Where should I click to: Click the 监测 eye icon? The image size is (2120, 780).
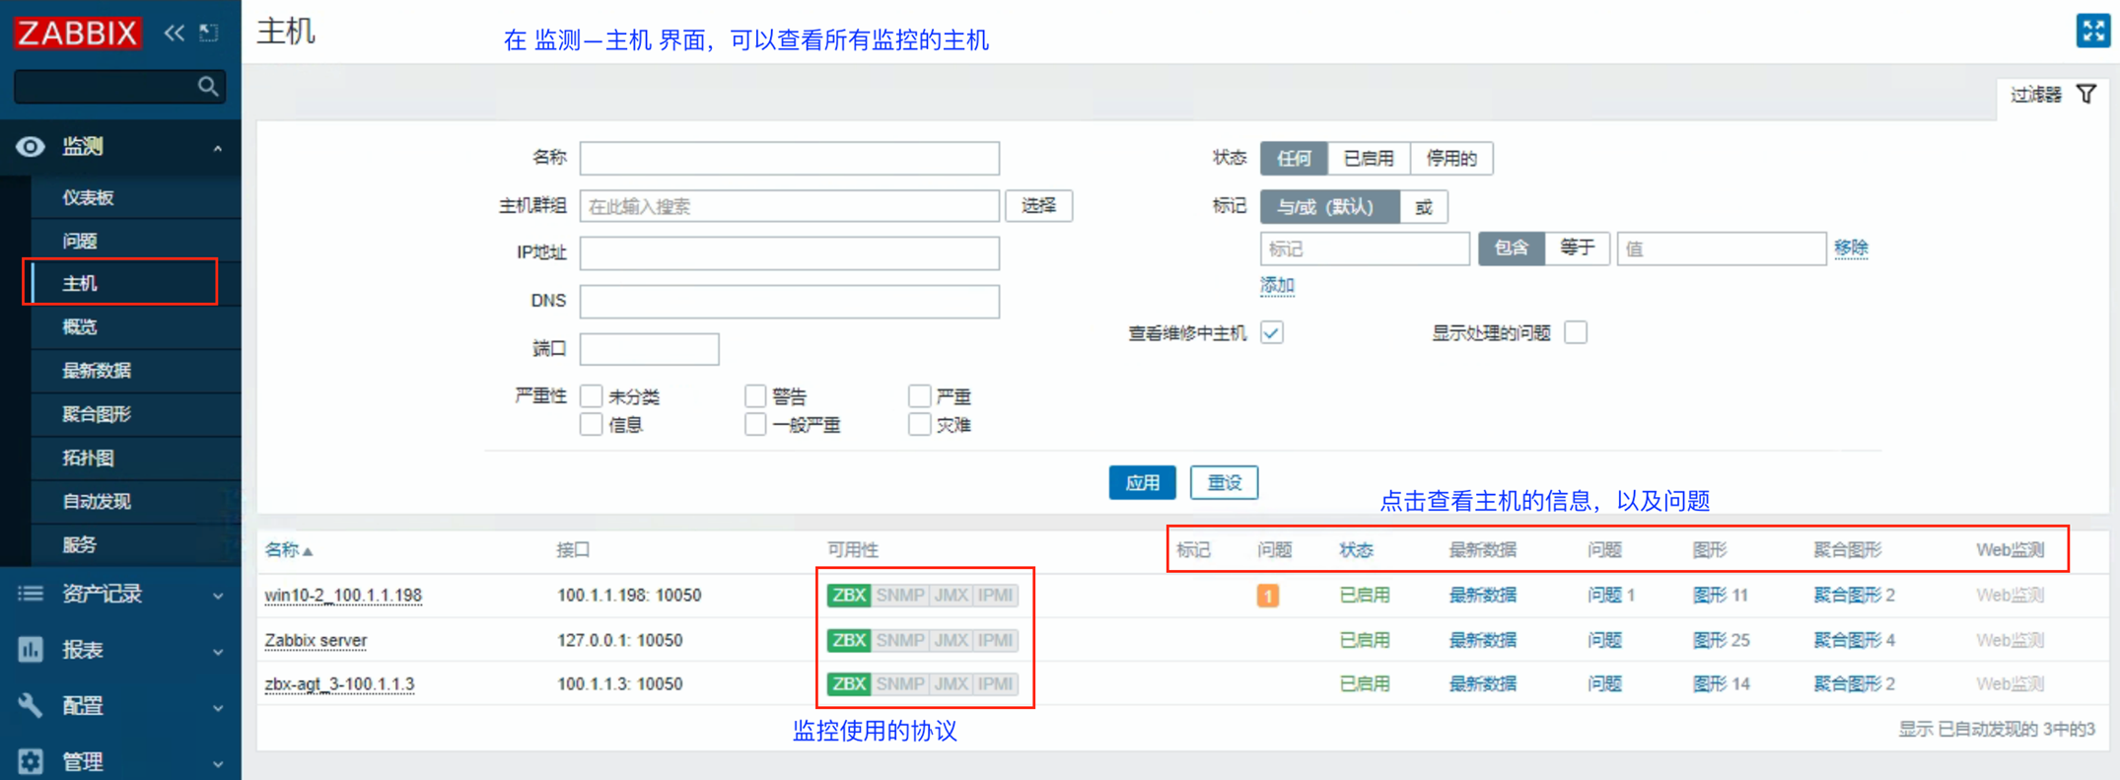tap(31, 147)
